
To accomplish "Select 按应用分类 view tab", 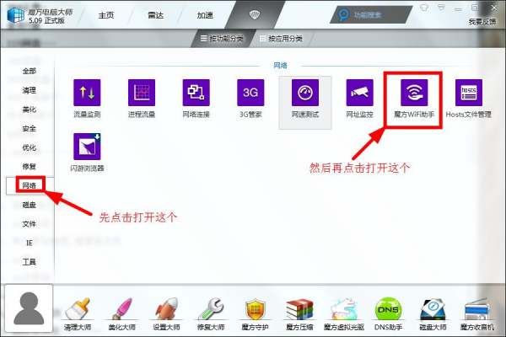I will [x=281, y=39].
